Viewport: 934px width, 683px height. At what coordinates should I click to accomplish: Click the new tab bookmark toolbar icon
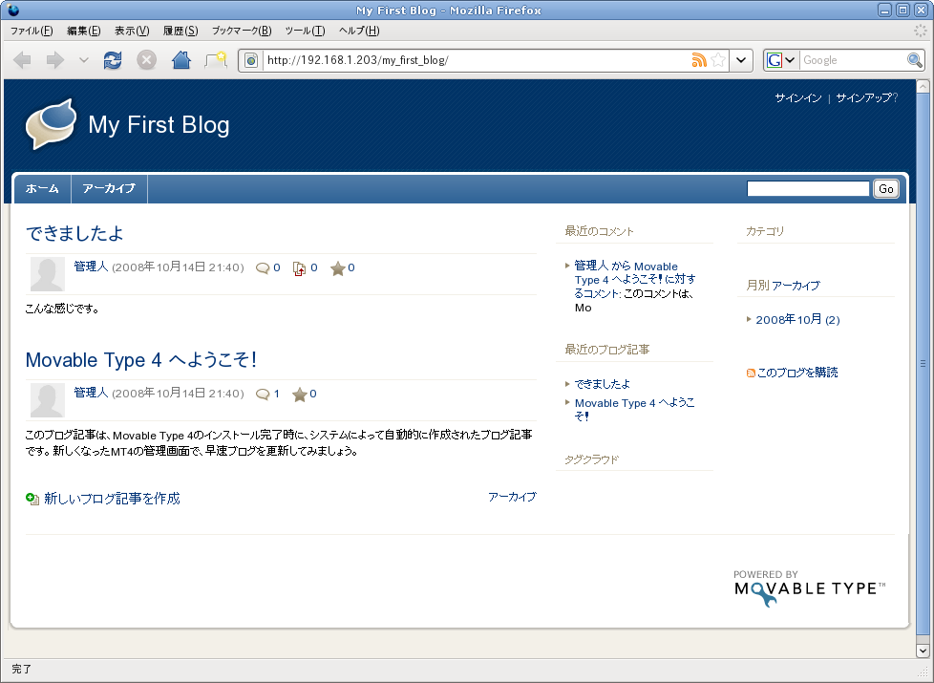coord(216,60)
